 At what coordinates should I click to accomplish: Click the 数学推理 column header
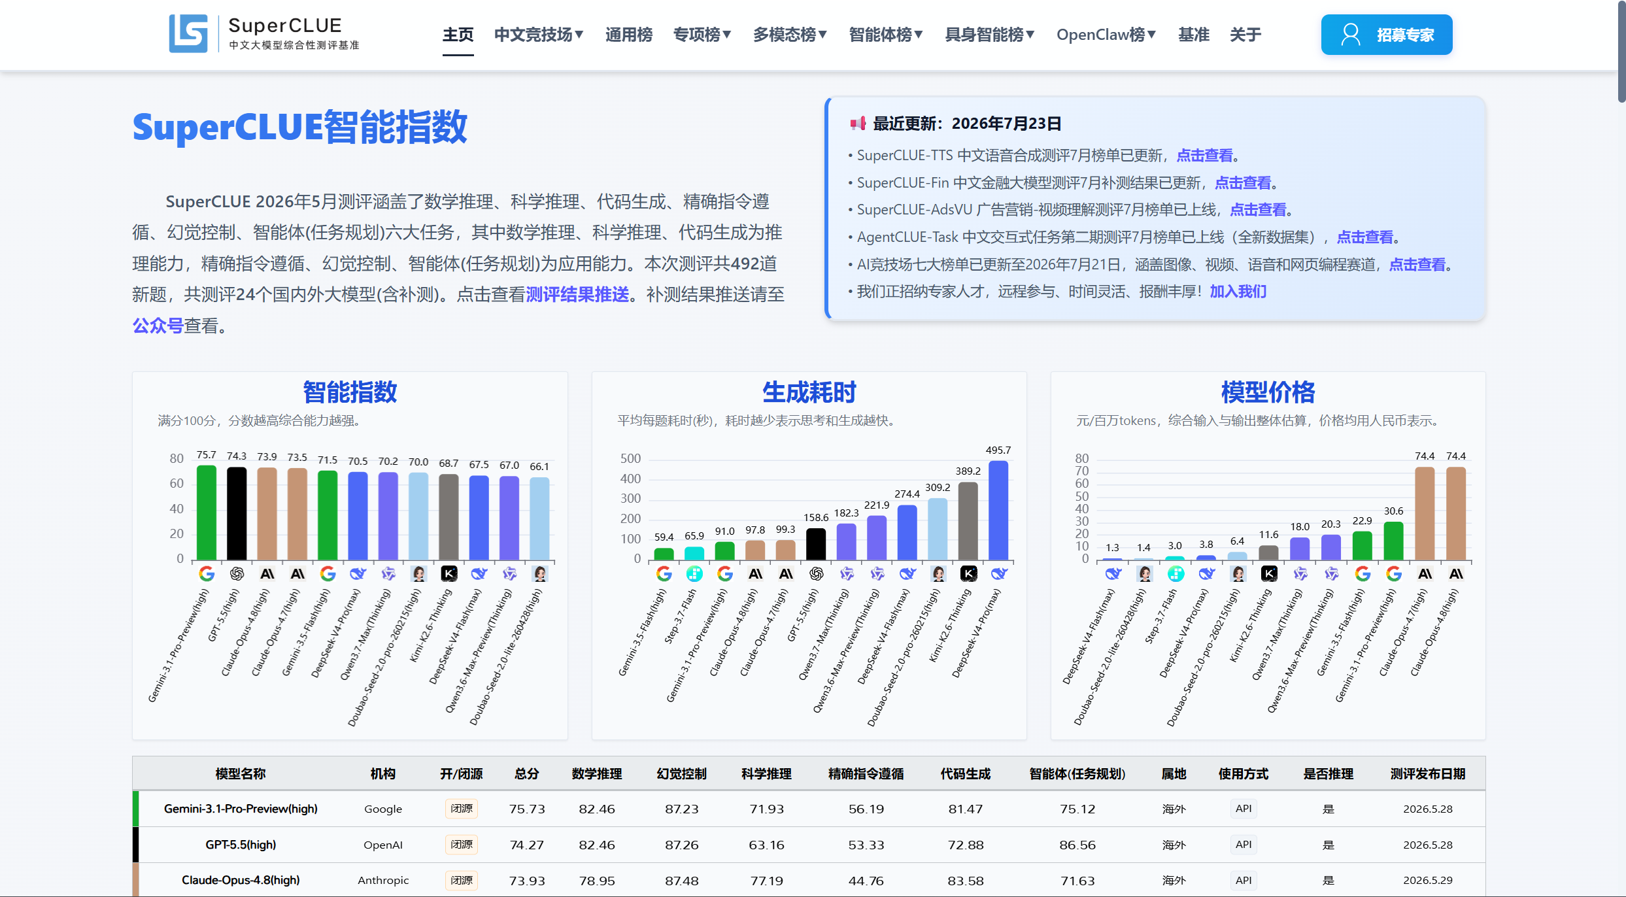coord(597,774)
